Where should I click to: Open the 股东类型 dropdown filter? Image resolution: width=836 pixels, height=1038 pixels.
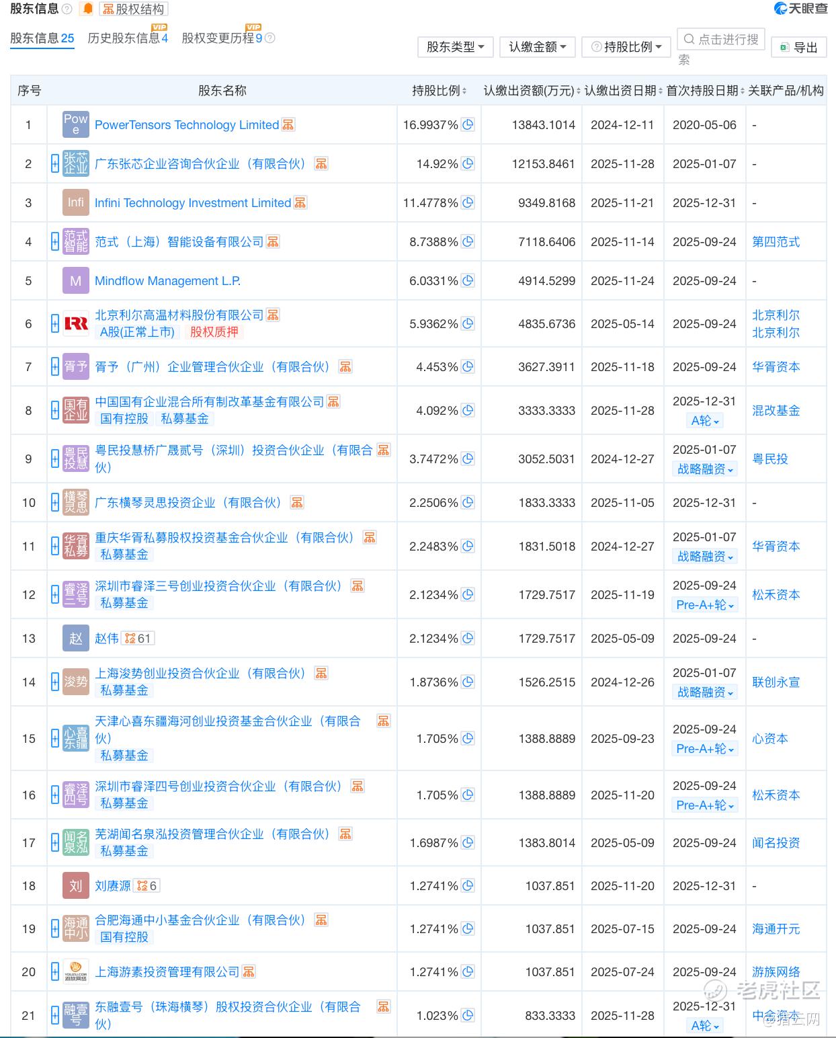[456, 47]
